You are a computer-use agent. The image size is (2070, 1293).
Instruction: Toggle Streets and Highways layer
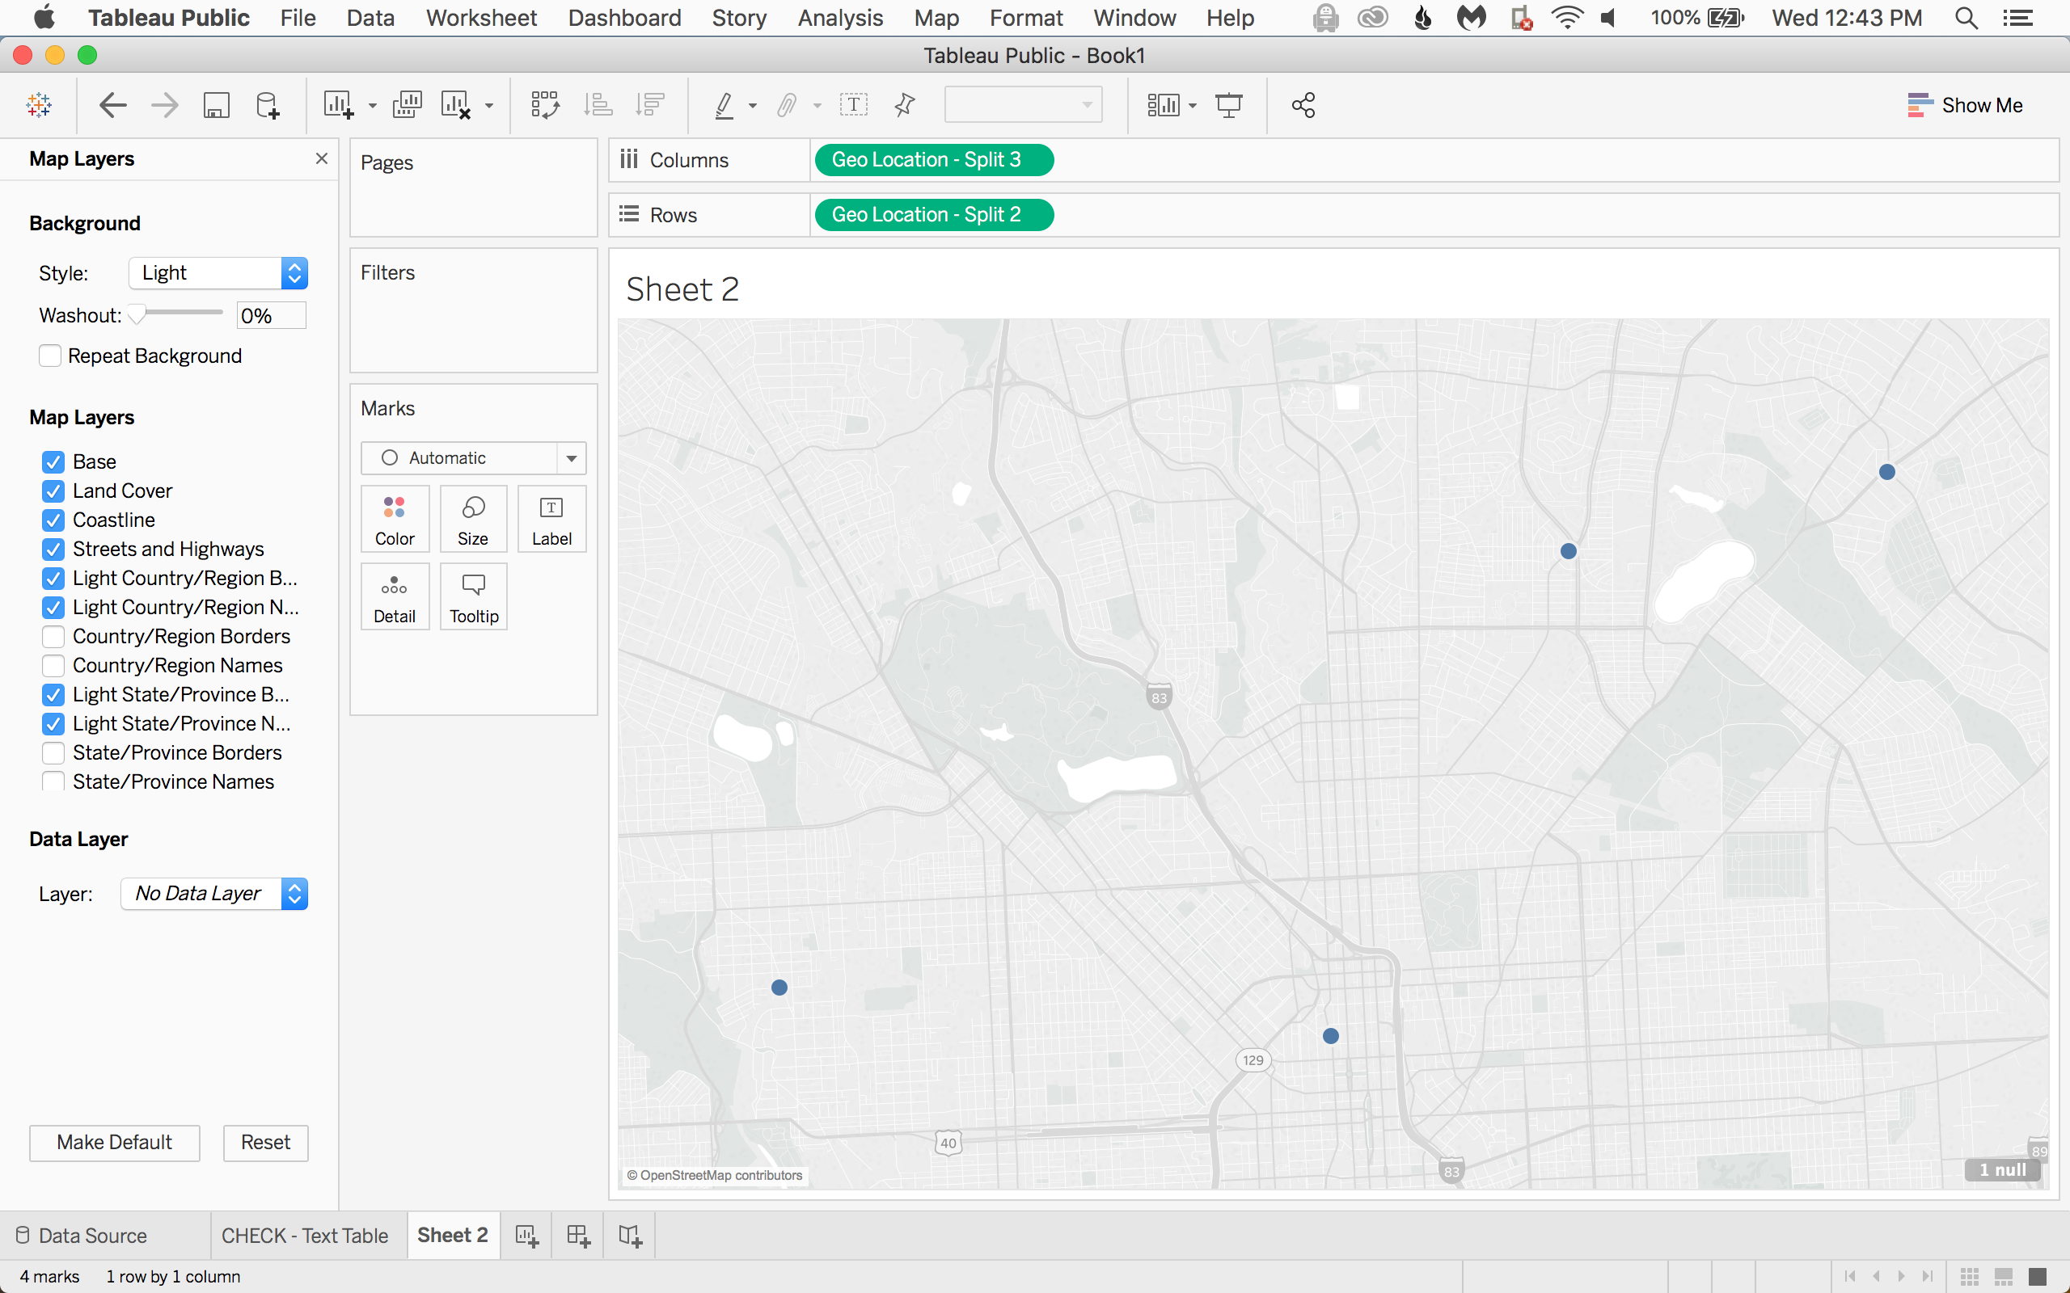coord(53,549)
